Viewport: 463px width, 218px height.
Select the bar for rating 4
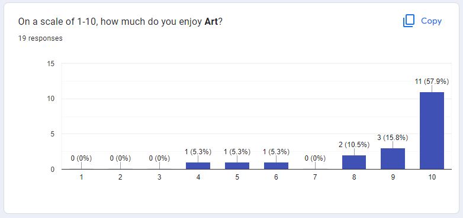[x=198, y=166]
